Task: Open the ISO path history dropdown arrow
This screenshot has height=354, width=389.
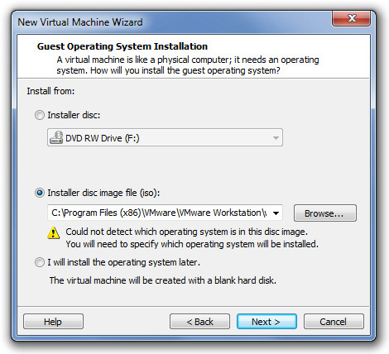Action: point(276,213)
